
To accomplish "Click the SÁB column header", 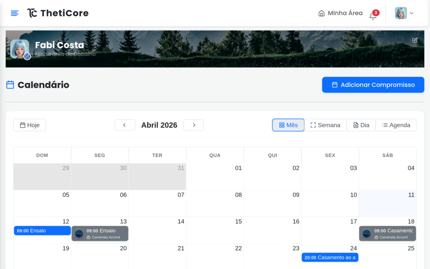I will click(388, 155).
